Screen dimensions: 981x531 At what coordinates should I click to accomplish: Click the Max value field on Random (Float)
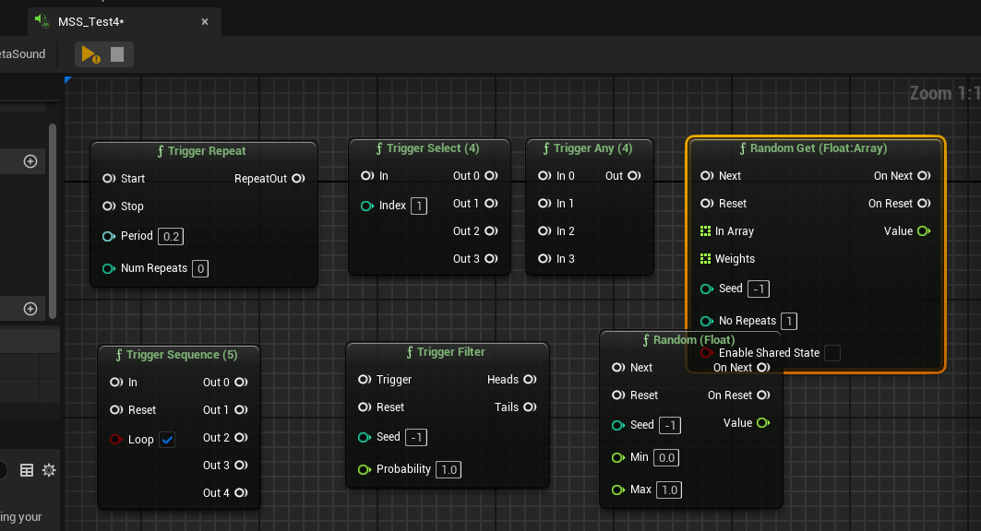[x=669, y=490]
